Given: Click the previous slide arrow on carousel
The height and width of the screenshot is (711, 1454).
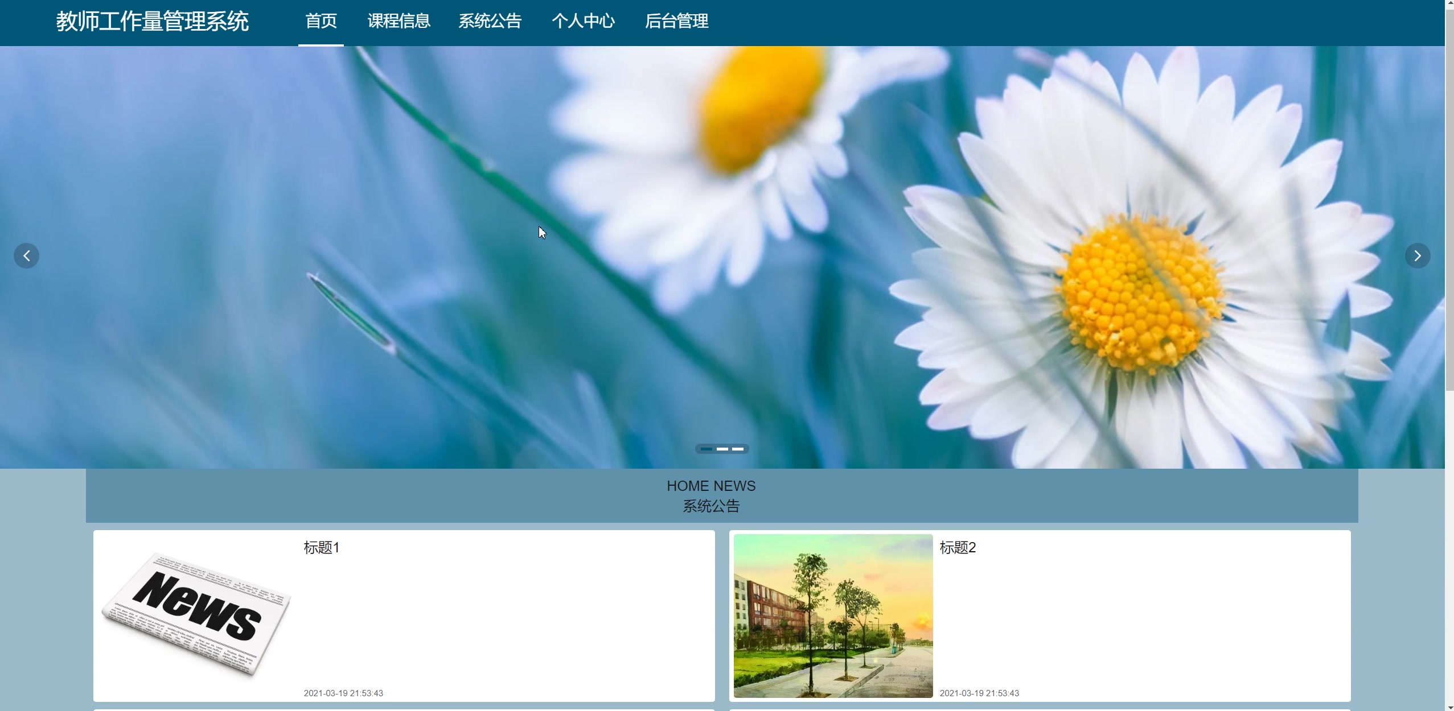Looking at the screenshot, I should click(x=27, y=256).
